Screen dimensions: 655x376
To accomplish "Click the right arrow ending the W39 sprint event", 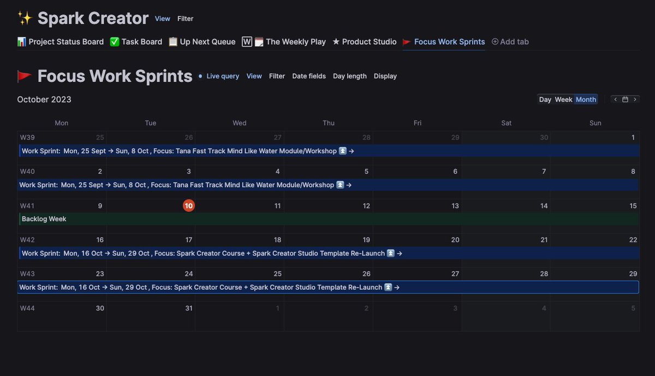I will pos(352,151).
